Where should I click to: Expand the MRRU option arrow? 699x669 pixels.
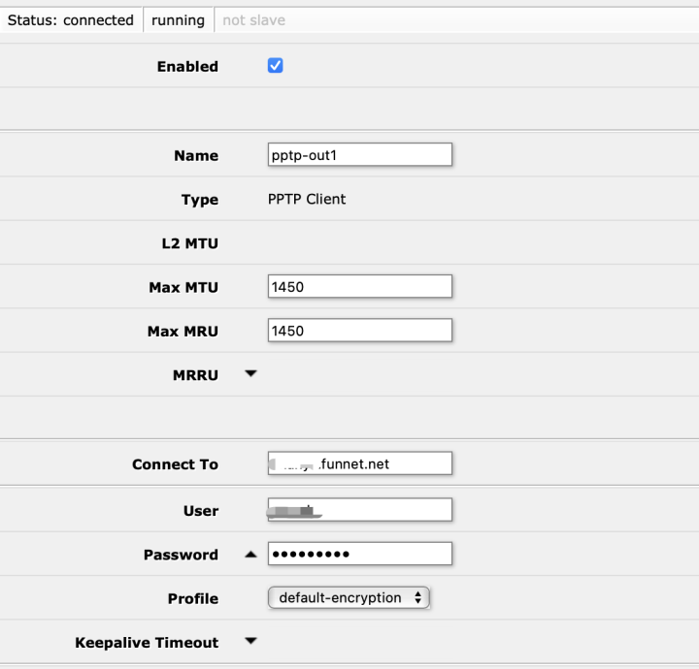coord(250,374)
